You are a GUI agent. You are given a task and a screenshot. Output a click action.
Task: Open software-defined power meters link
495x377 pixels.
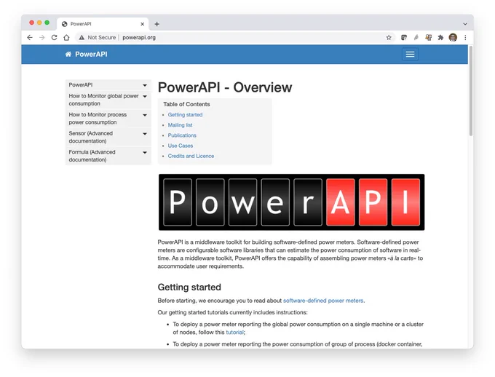coord(323,301)
